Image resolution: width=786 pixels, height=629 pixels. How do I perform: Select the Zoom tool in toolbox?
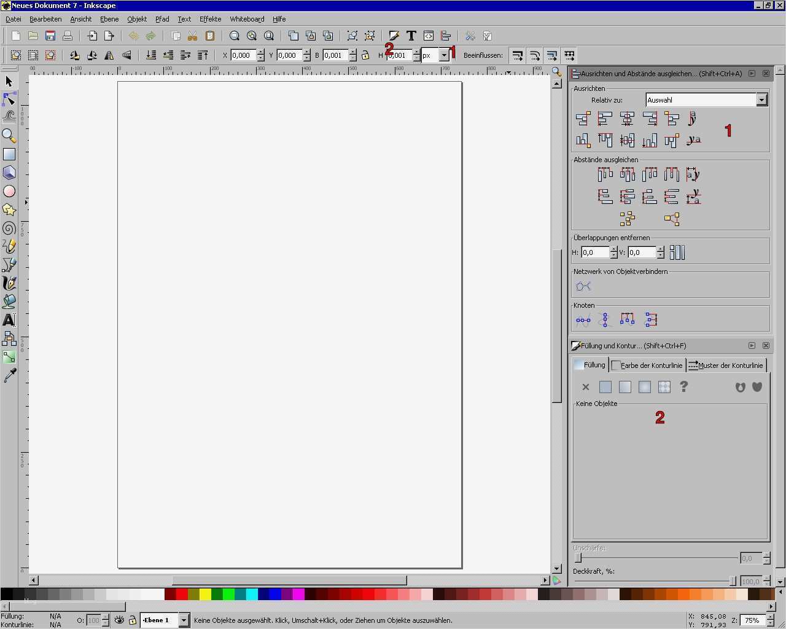9,136
